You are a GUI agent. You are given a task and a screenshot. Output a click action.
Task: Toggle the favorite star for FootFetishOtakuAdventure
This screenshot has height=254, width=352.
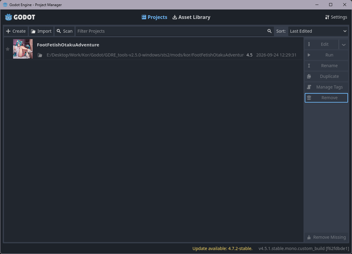[8, 49]
